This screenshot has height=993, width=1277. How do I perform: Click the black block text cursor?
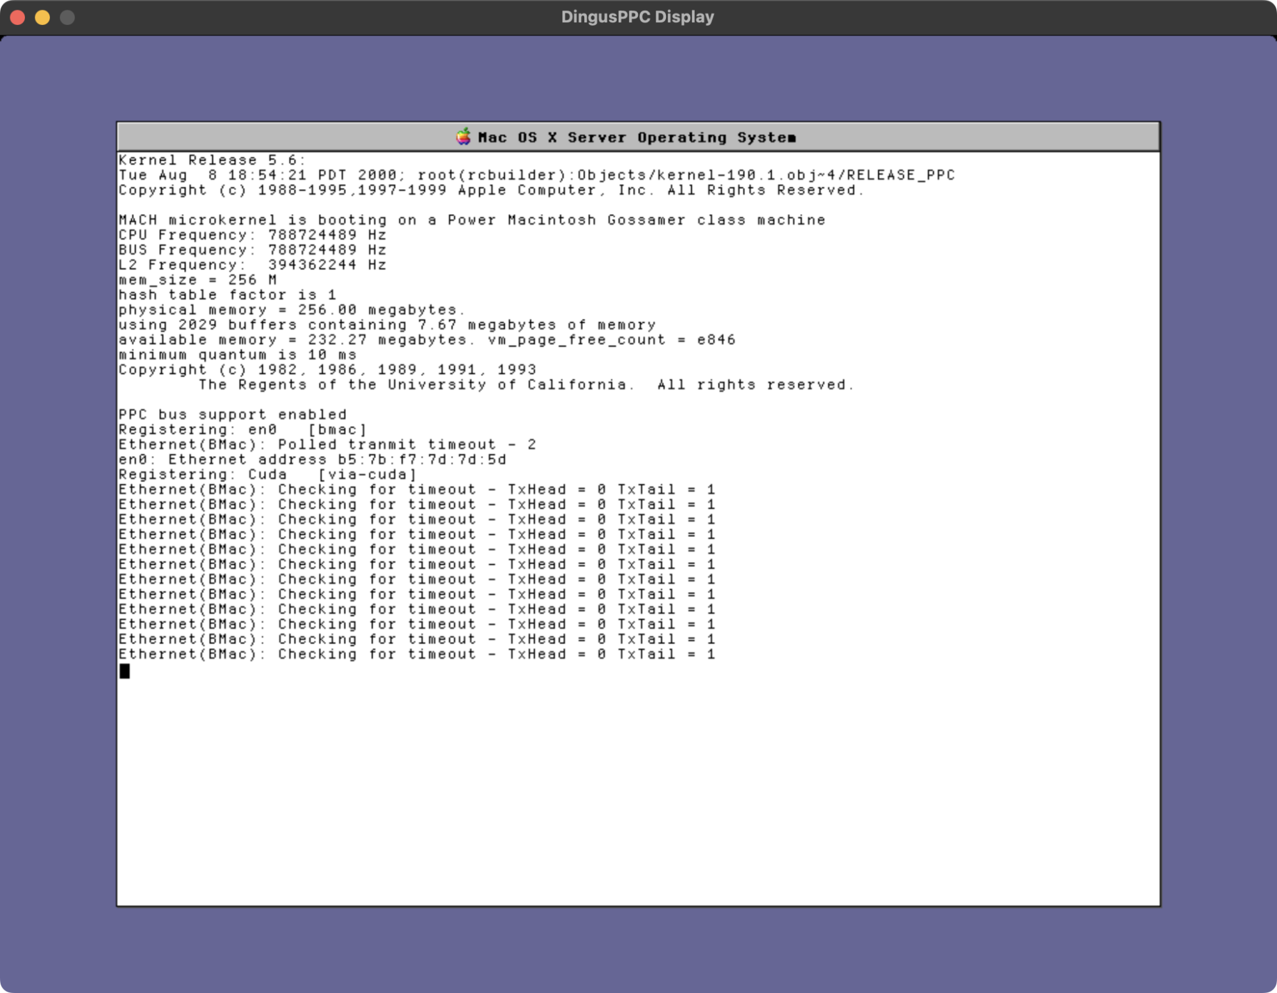click(x=125, y=671)
